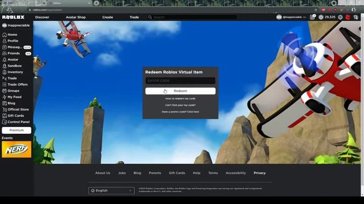This screenshot has width=364, height=204.
Task: Focus the ENTER CODE input field
Action: point(180,80)
